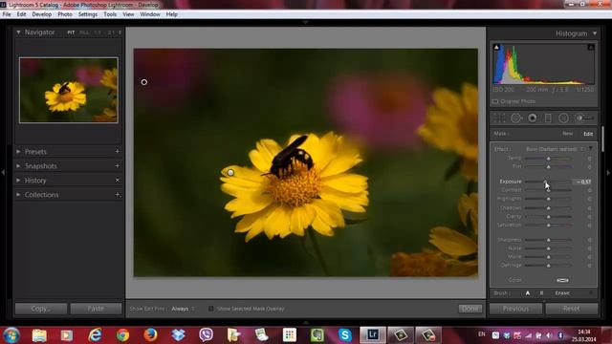Image resolution: width=612 pixels, height=344 pixels.
Task: Open Windows Explorer folder icon in taskbar
Action: [39, 335]
